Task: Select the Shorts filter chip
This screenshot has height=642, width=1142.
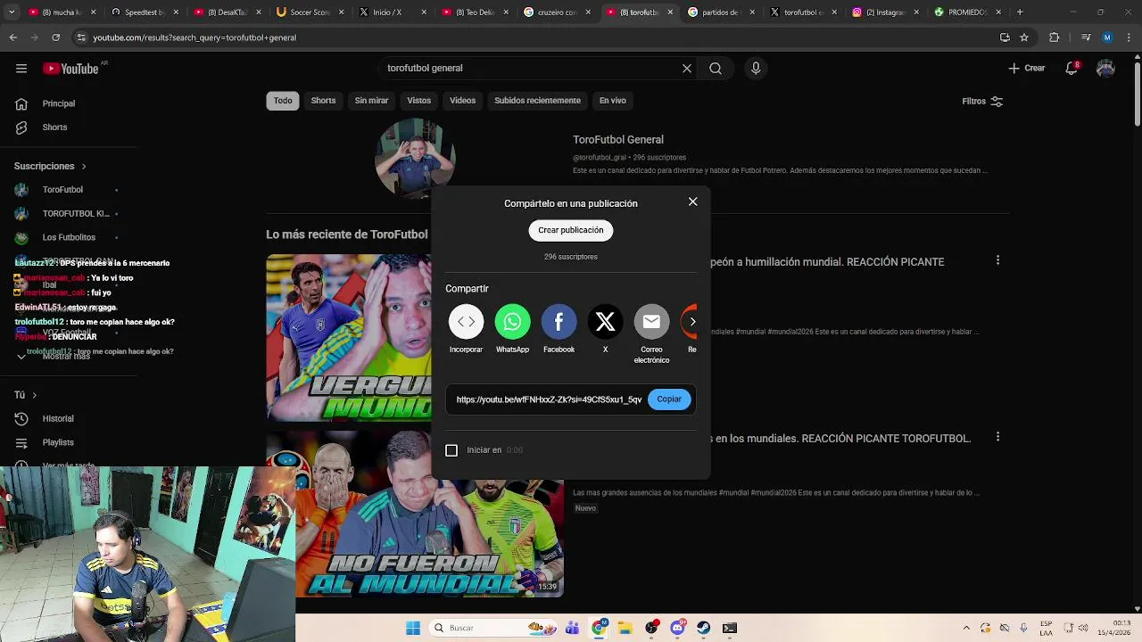Action: click(x=323, y=101)
